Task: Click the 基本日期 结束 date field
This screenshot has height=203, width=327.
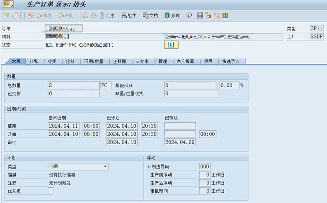Action: tap(64, 126)
